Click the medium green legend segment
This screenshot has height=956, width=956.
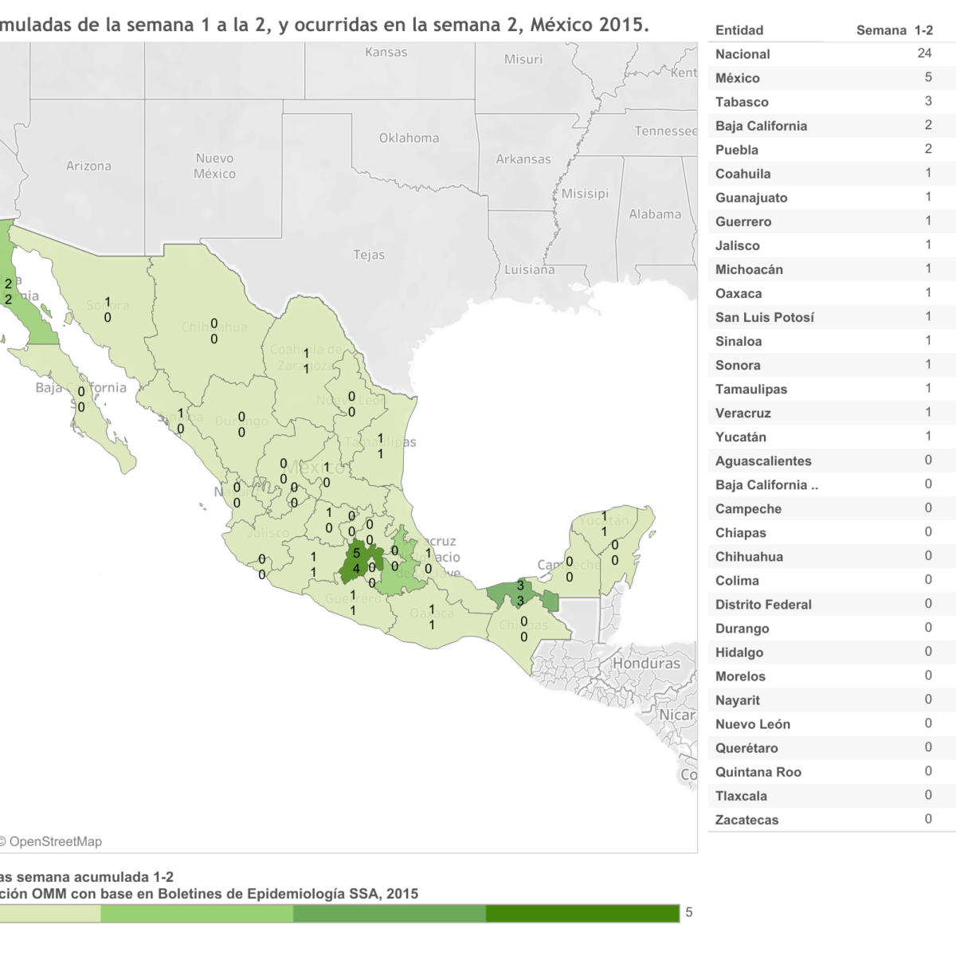coord(389,913)
